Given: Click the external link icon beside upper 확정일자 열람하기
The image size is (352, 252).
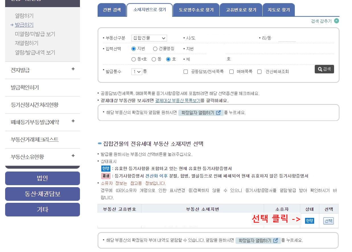Looking at the screenshot, I should point(218,112).
